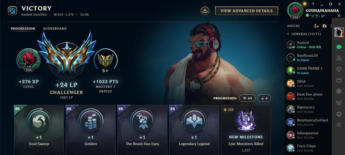Collapse the GENERAL friends group
The width and height of the screenshot is (345, 155).
coord(288,34)
